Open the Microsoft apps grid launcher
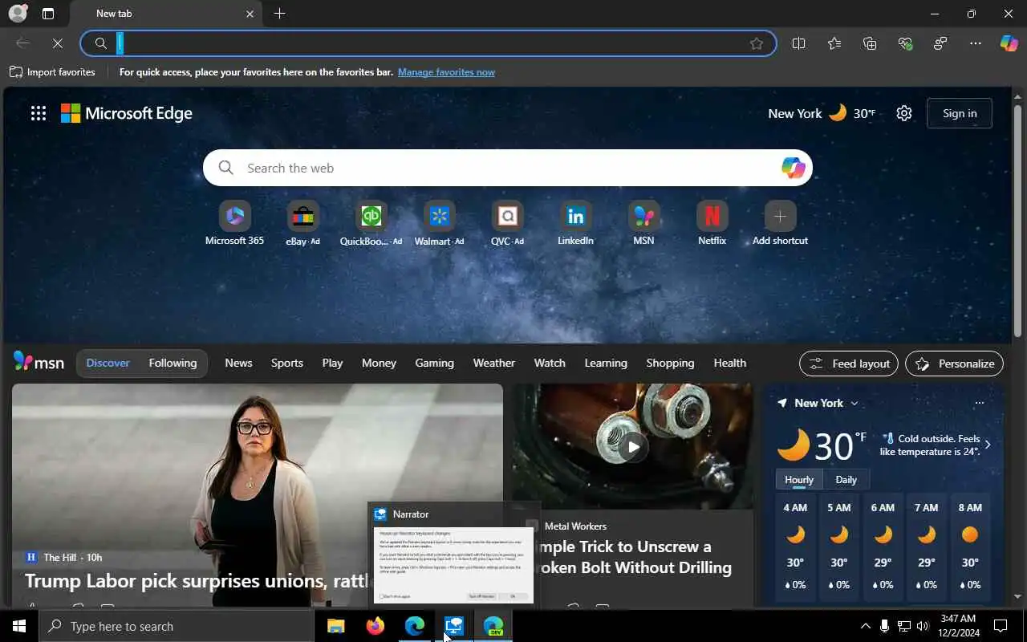 39,113
